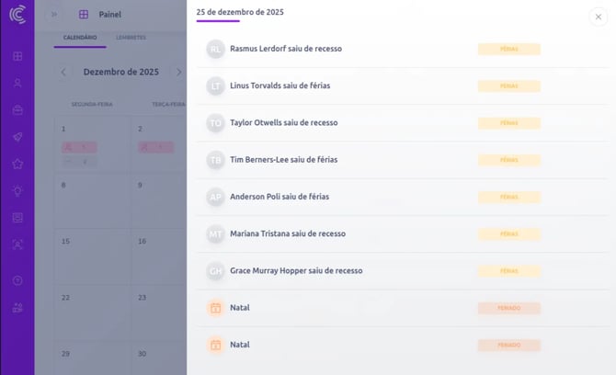Click calendar icon beside first Natal entry

(x=215, y=308)
